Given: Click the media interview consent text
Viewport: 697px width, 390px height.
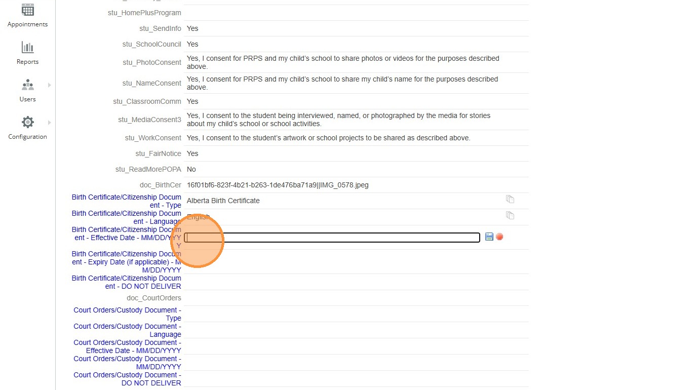Looking at the screenshot, I should (339, 120).
